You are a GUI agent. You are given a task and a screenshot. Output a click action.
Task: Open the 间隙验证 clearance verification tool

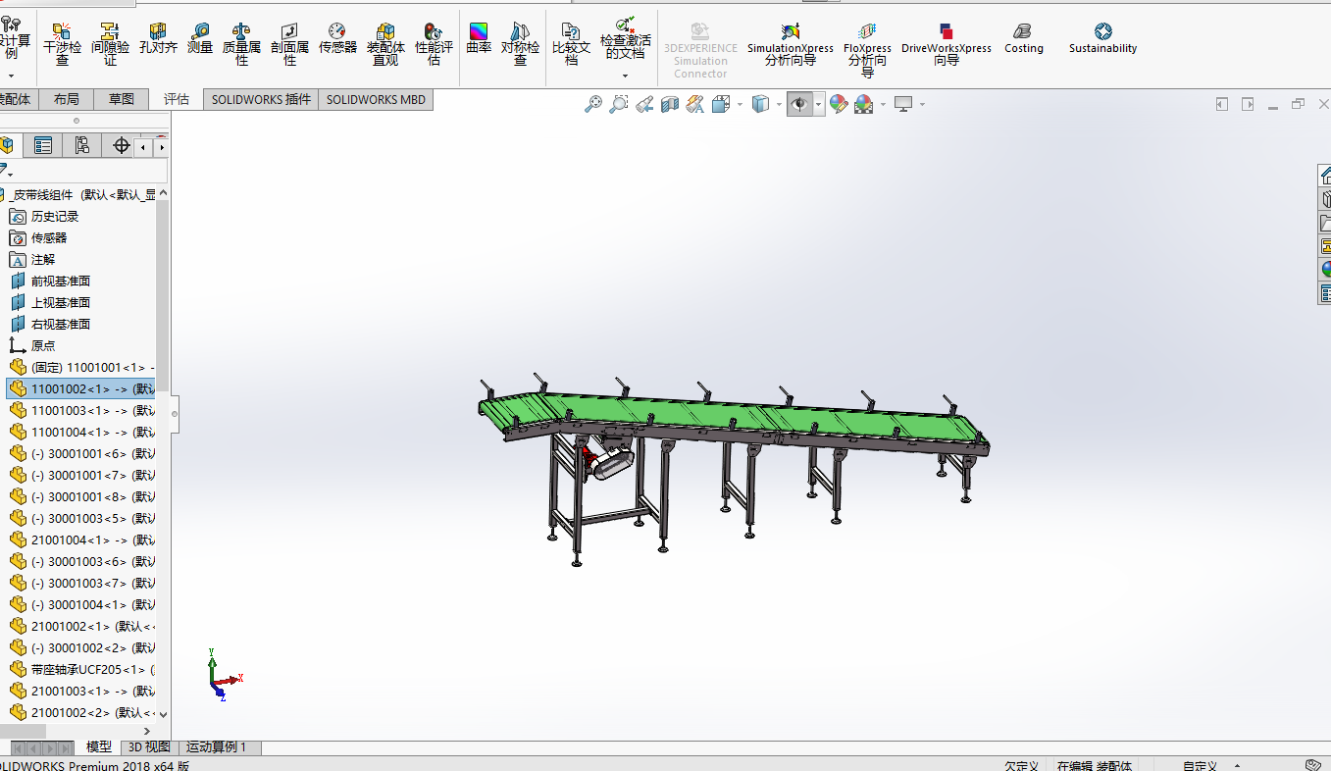coord(110,45)
